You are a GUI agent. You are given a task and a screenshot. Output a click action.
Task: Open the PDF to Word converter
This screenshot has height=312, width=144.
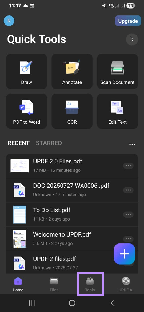click(x=27, y=111)
